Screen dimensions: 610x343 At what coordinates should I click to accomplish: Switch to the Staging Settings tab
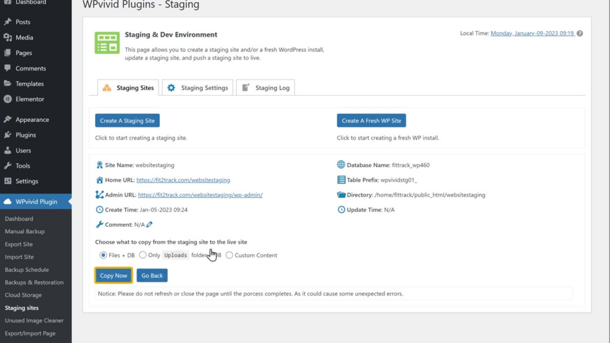(x=197, y=88)
